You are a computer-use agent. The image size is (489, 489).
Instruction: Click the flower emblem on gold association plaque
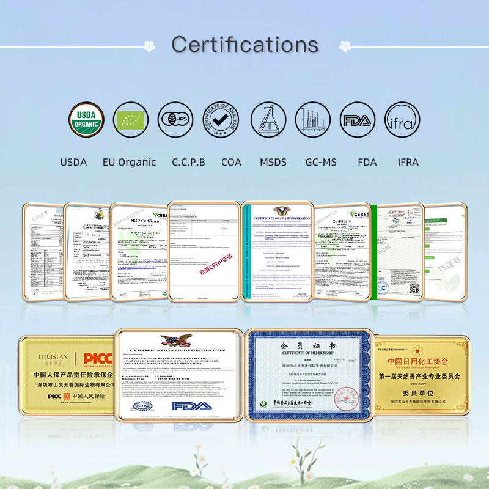click(417, 351)
